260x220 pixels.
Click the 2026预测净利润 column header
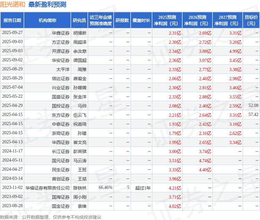(197, 20)
